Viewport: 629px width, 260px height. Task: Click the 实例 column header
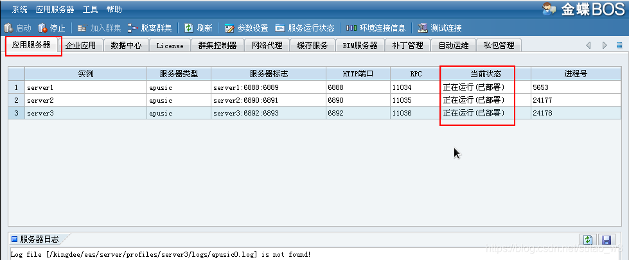point(86,74)
